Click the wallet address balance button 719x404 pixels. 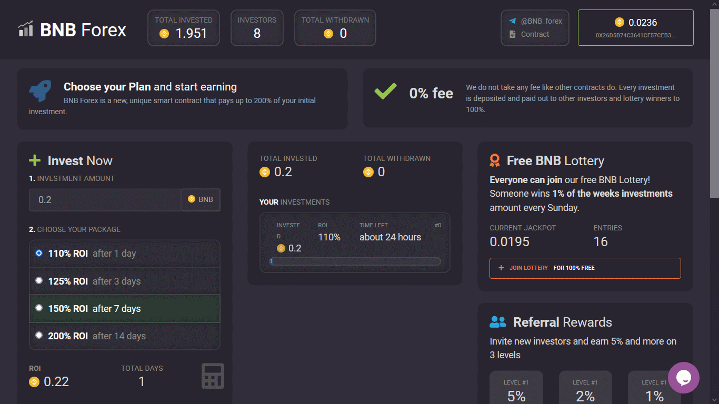(636, 27)
